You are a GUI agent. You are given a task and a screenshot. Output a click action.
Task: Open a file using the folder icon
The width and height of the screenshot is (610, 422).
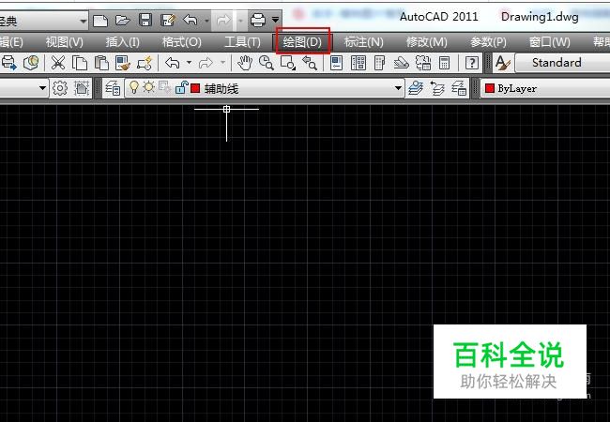[x=123, y=20]
